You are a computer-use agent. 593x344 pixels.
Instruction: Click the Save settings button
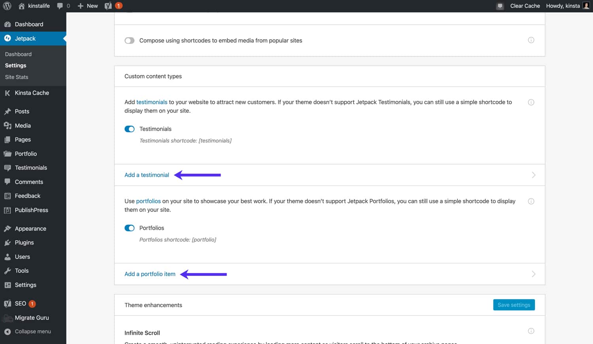coord(514,304)
